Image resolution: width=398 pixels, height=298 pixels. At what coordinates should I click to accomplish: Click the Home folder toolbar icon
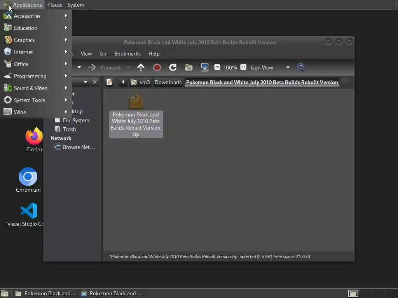coord(189,68)
